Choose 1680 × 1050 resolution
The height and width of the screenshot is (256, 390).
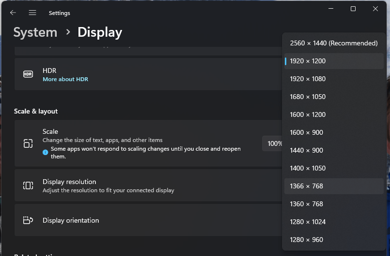pos(334,97)
